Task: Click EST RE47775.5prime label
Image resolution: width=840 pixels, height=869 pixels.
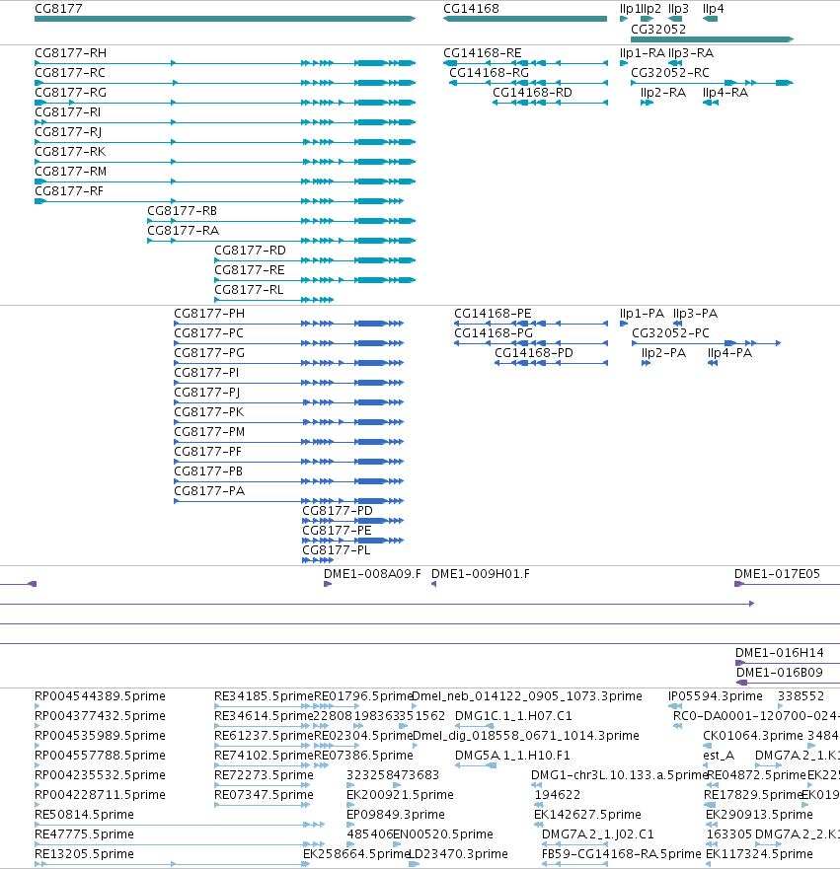Action: pyautogui.click(x=84, y=834)
